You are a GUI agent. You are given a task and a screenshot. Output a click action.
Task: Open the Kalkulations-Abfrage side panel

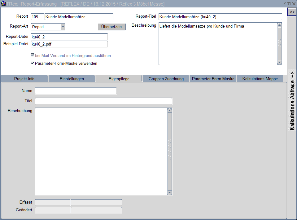(x=292, y=101)
